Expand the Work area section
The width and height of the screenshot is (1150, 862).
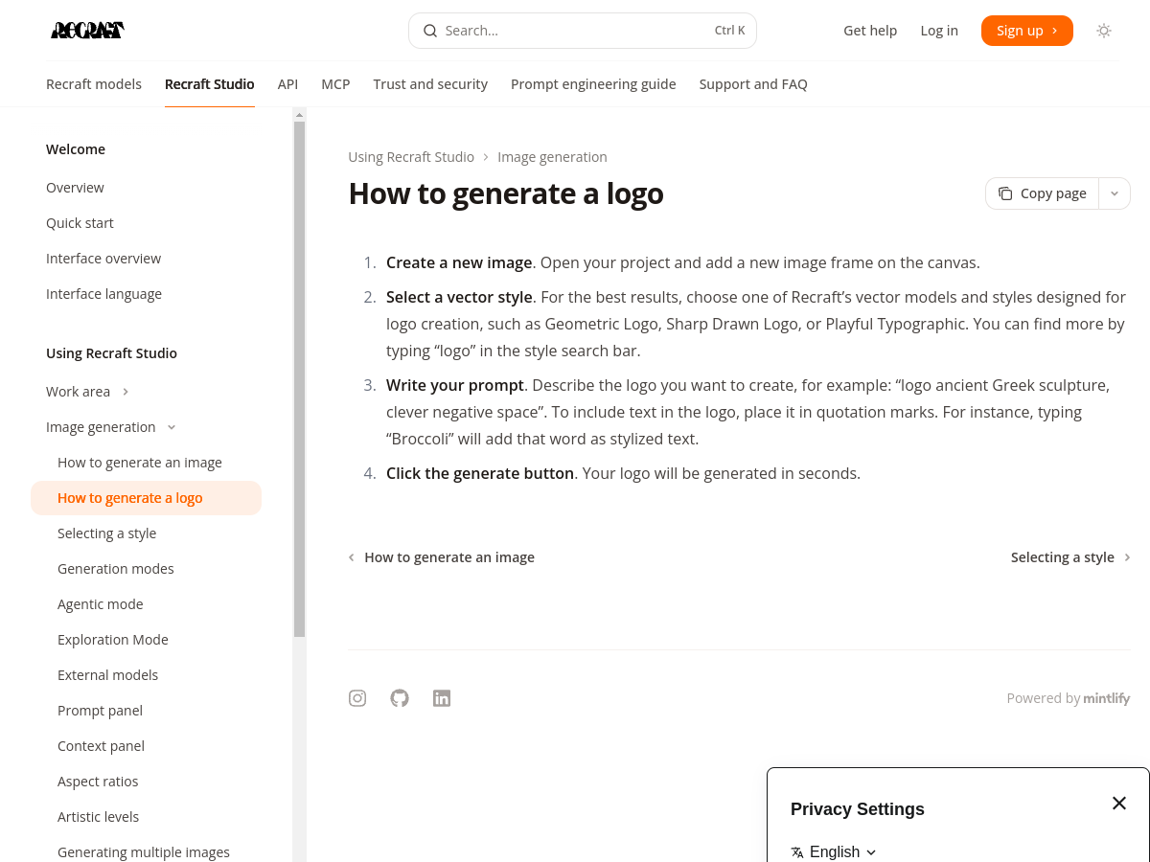(126, 392)
